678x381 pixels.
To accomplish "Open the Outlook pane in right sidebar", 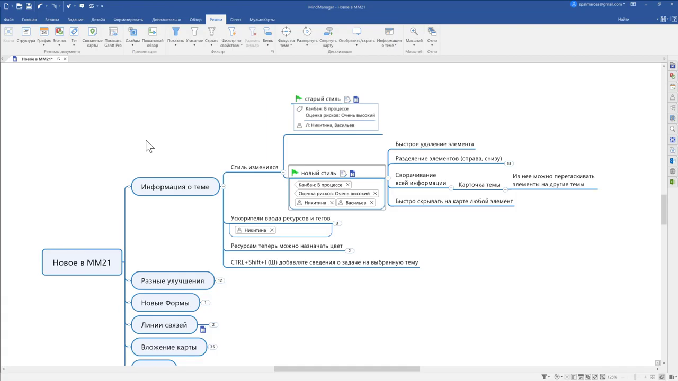I will (x=673, y=161).
